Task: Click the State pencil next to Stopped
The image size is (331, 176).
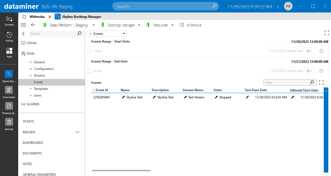Action: (216, 97)
